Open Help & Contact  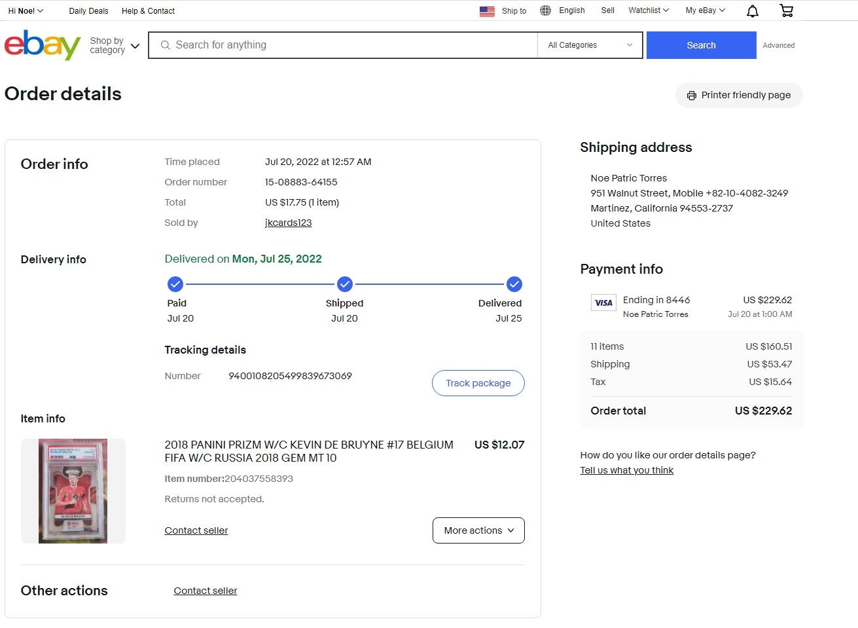[148, 11]
